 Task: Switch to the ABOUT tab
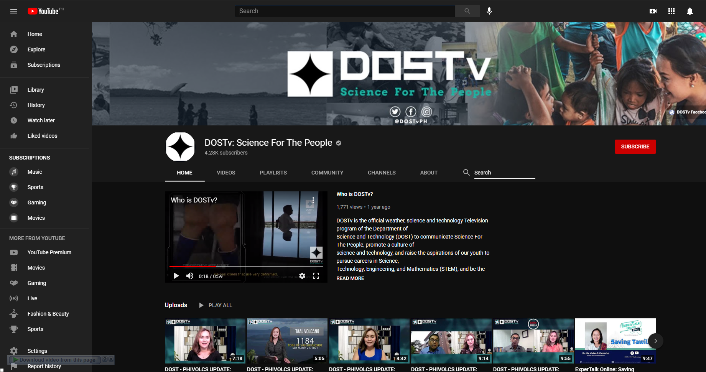[429, 173]
